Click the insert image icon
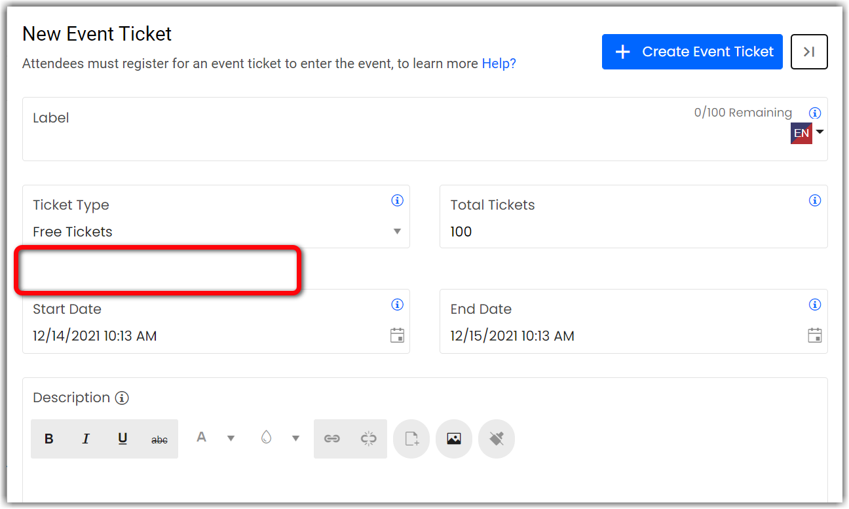849x509 pixels. pyautogui.click(x=454, y=439)
